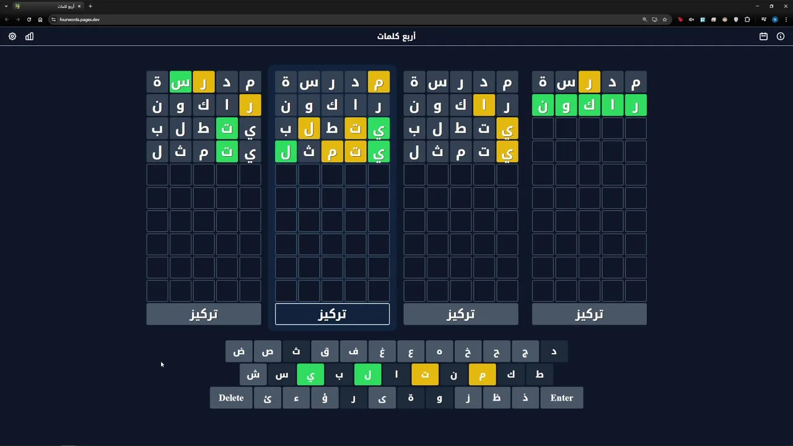Screen dimensions: 793x446
Task: Open the game settings gear
Action: [12, 37]
